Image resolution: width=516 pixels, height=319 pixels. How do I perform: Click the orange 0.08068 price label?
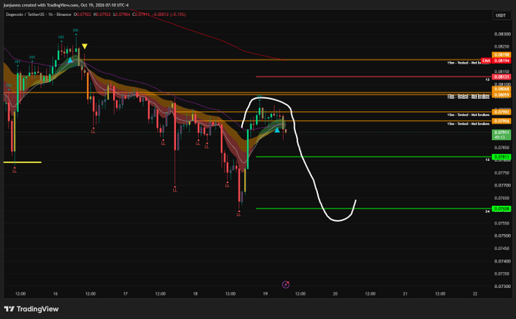point(501,89)
